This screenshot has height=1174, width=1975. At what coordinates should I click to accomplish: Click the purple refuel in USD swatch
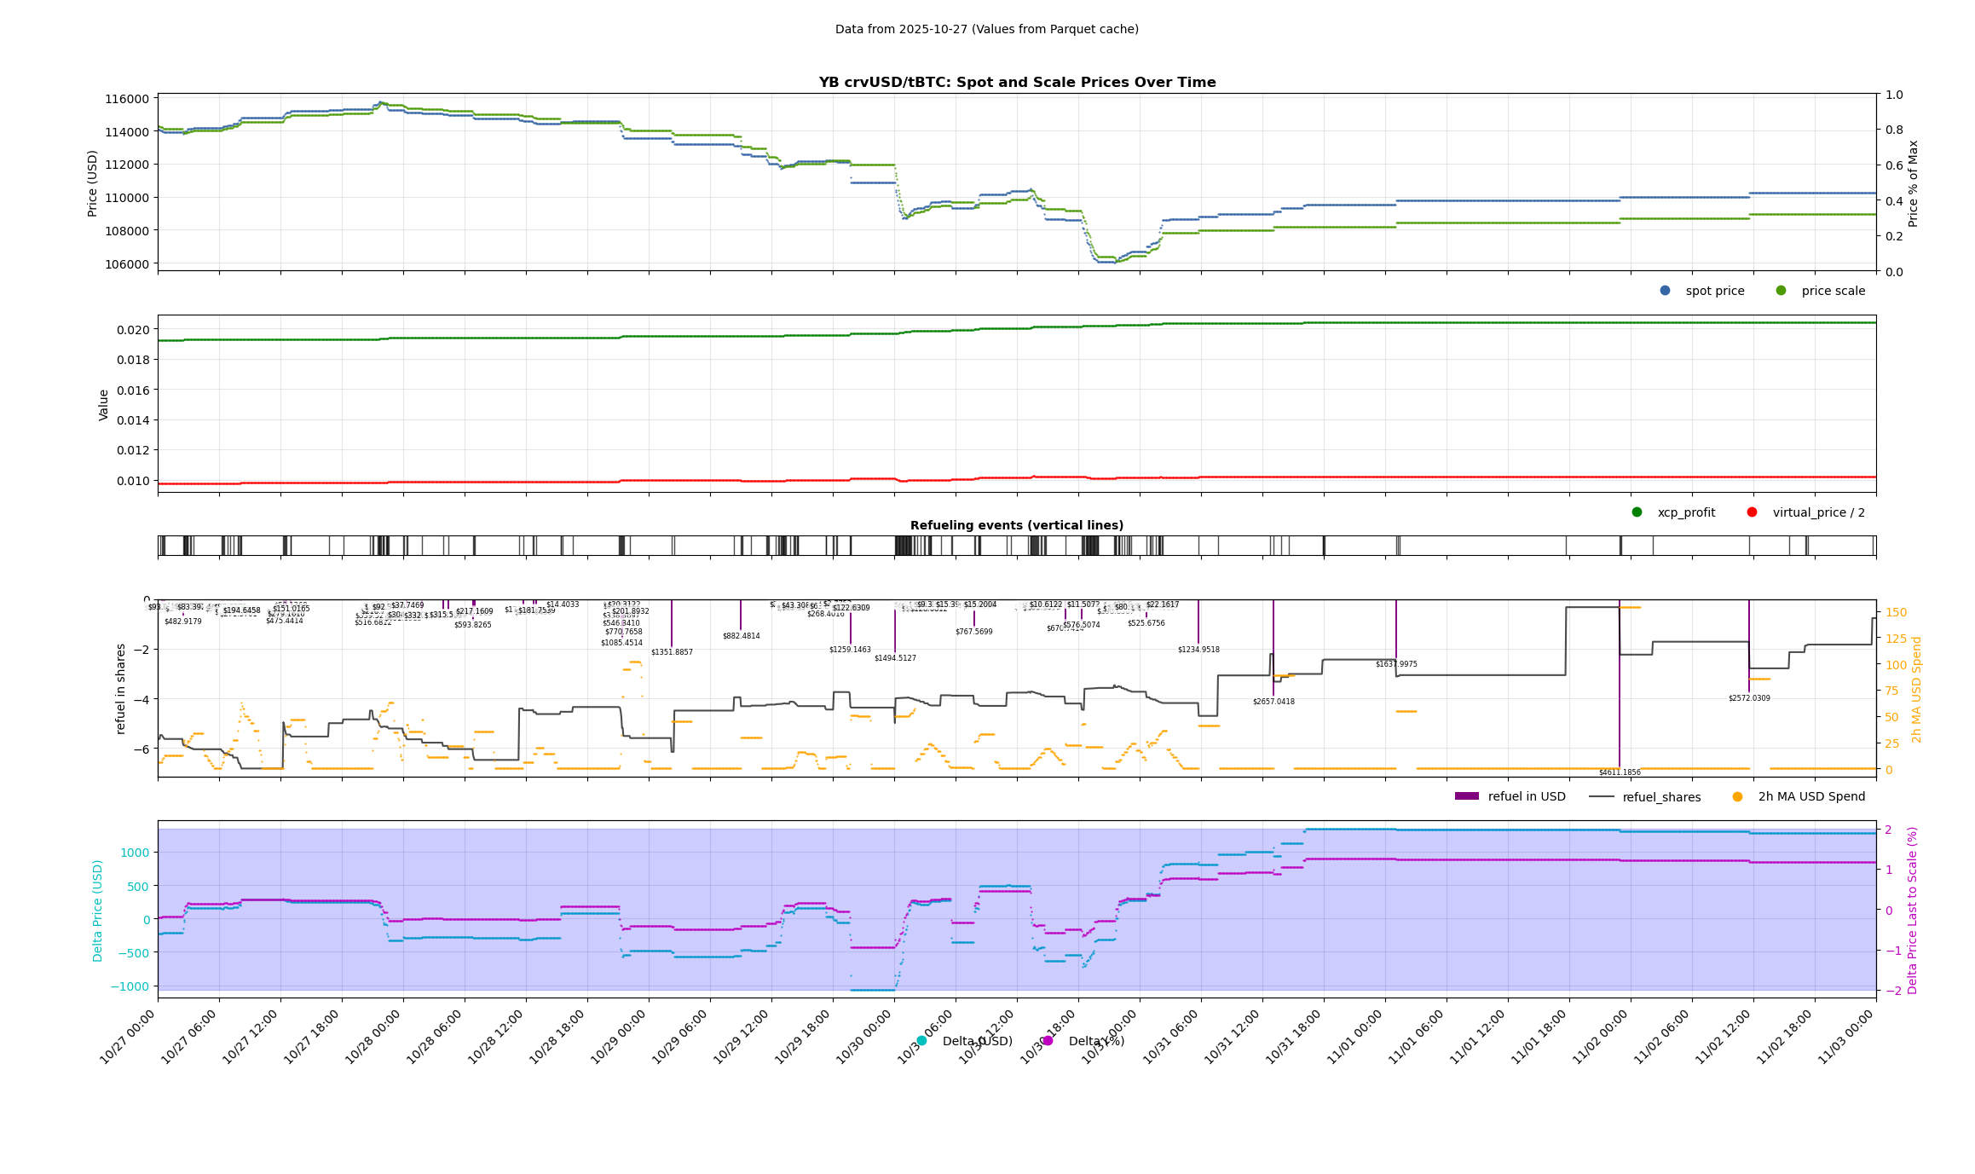[x=1466, y=796]
